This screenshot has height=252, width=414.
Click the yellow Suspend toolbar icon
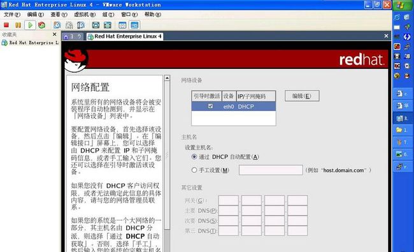(x=18, y=25)
